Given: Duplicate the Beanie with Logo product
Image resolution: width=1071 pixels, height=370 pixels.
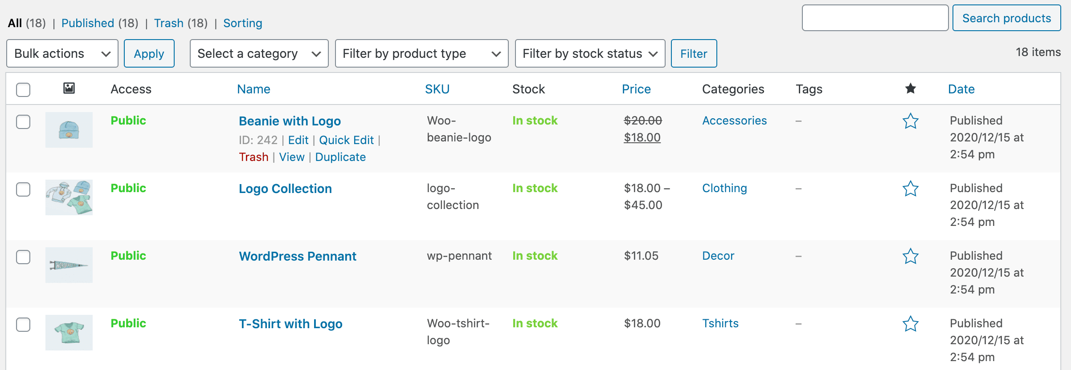Looking at the screenshot, I should point(340,157).
